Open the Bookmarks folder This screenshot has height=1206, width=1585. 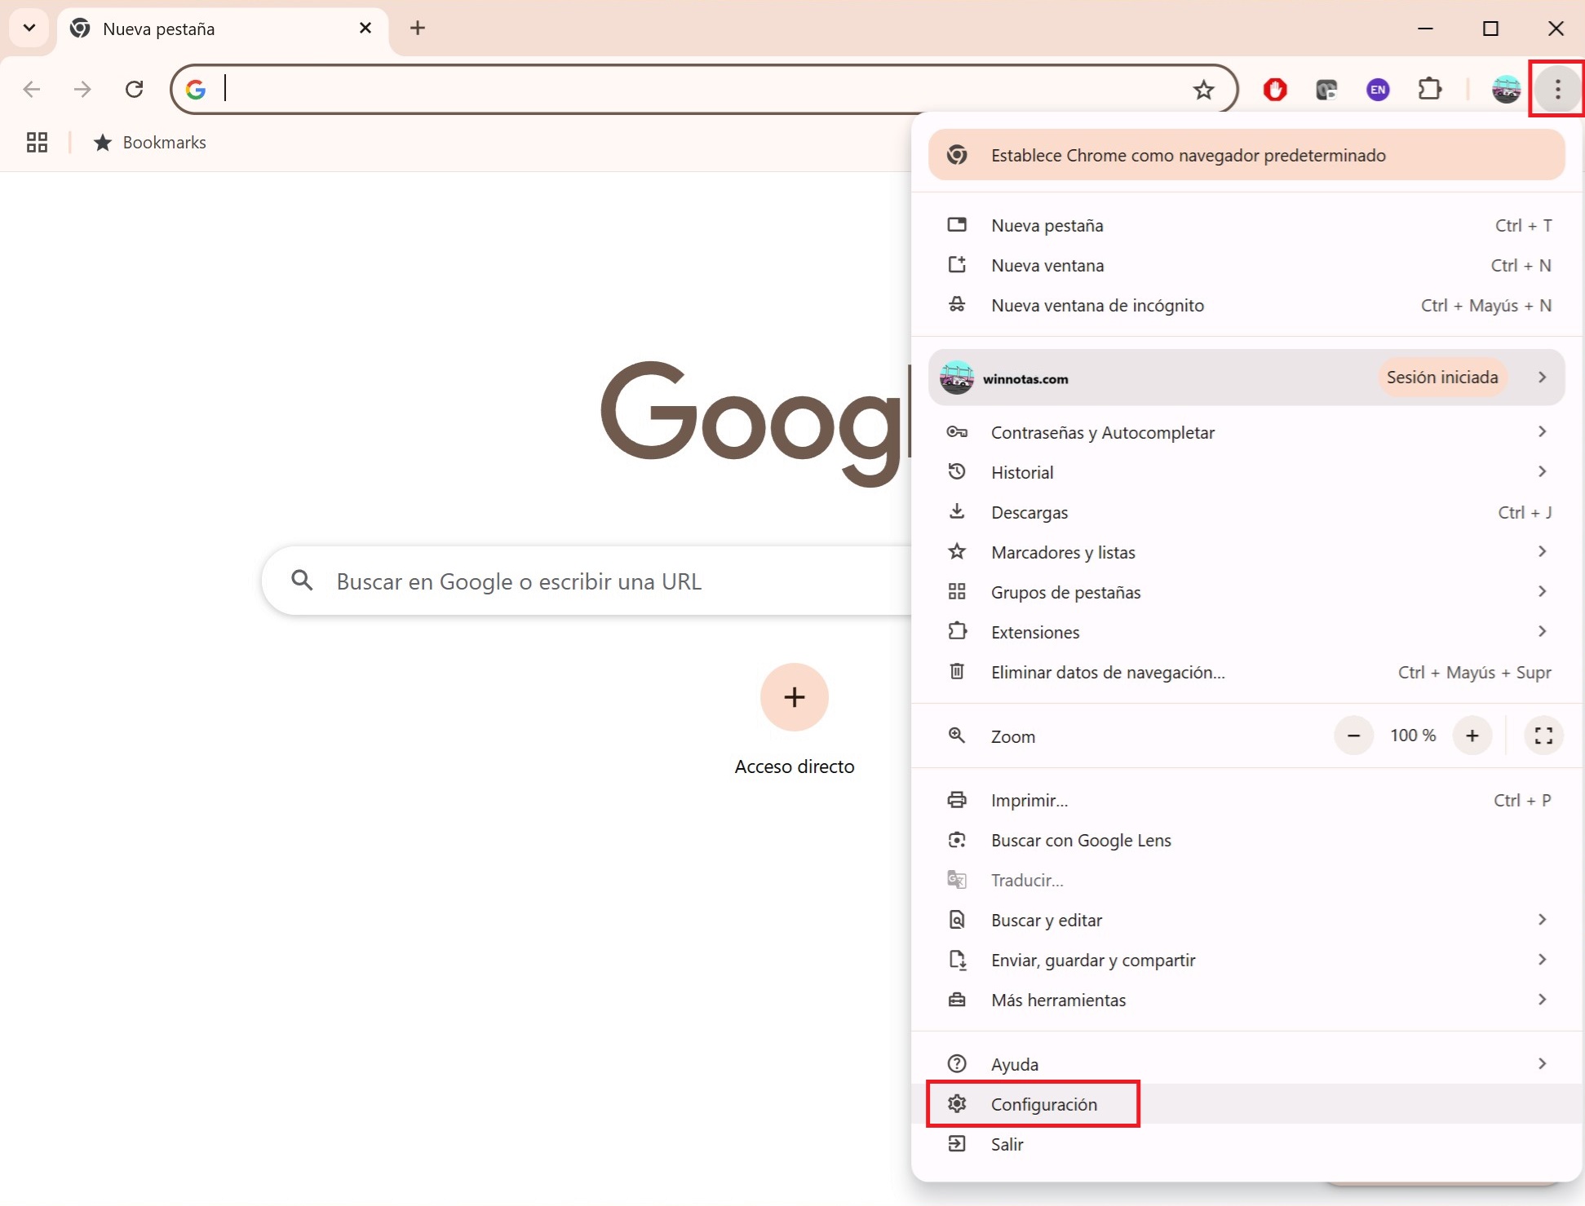tap(150, 143)
